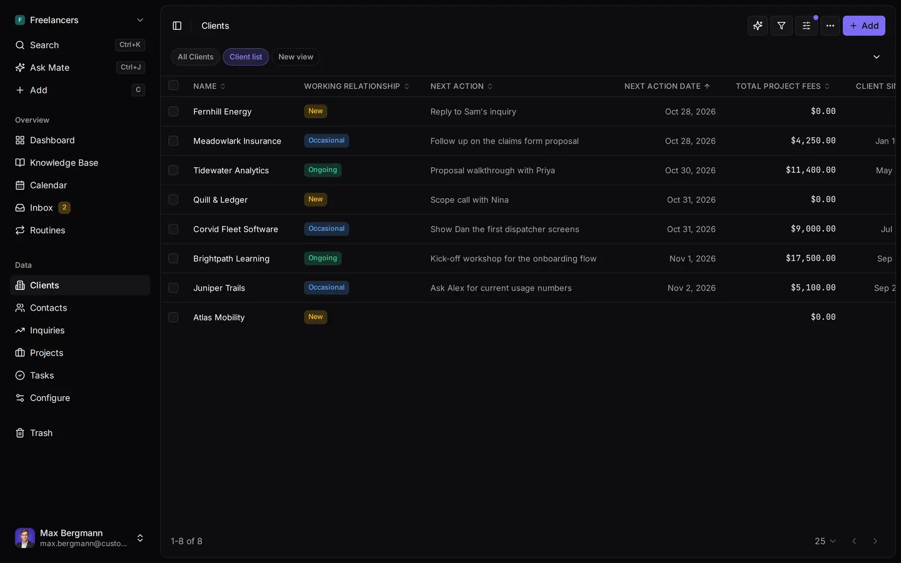Check the Meadowlark Insurance row checkbox

point(173,141)
